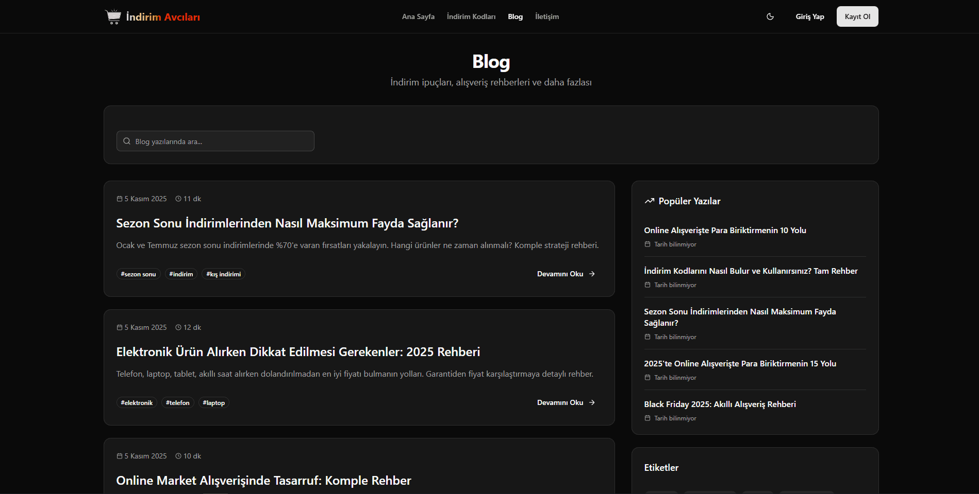Toggle dark mode via the moon icon

pyautogui.click(x=770, y=16)
